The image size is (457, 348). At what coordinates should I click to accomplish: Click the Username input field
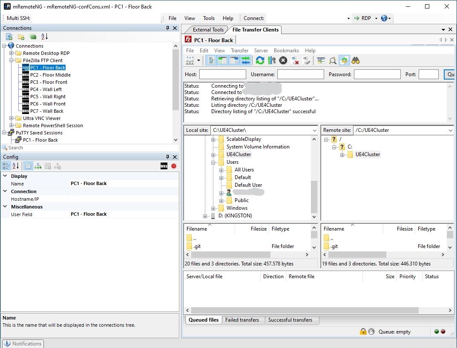[x=301, y=74]
